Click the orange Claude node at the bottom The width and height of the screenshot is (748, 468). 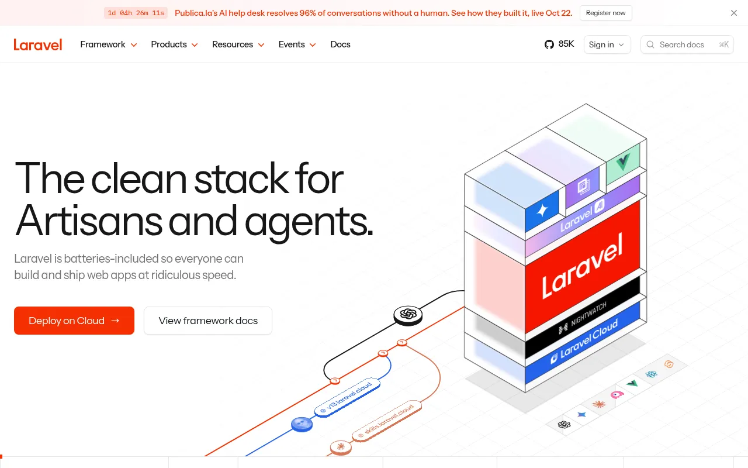(x=341, y=448)
